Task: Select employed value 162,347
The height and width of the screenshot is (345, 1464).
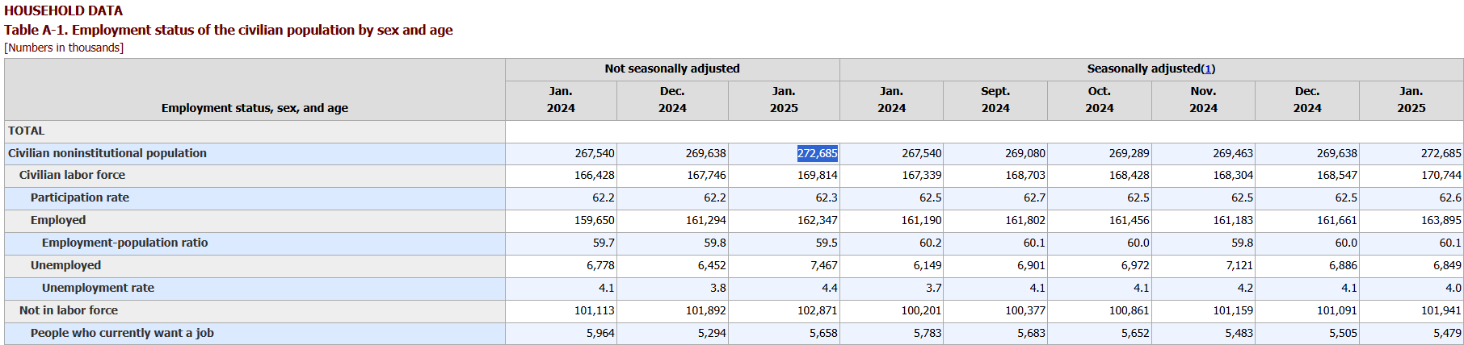Action: pyautogui.click(x=818, y=220)
